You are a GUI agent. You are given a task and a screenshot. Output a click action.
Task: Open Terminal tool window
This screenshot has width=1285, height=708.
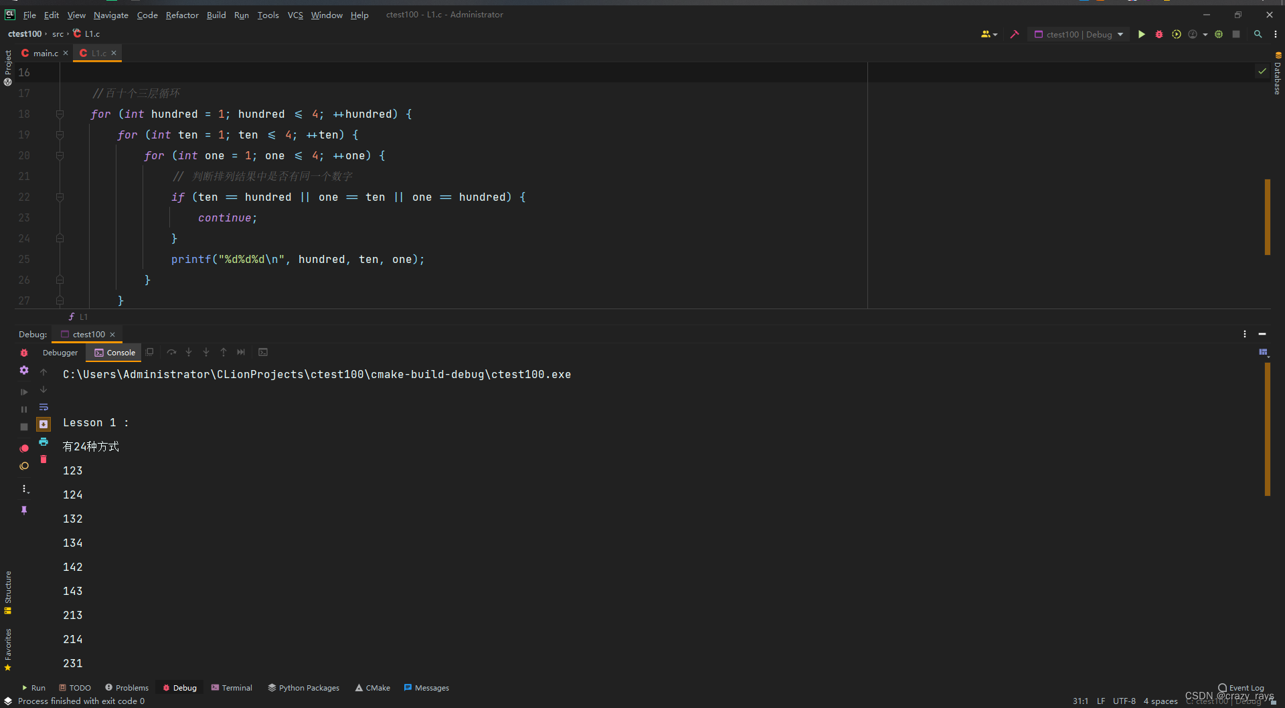(232, 688)
